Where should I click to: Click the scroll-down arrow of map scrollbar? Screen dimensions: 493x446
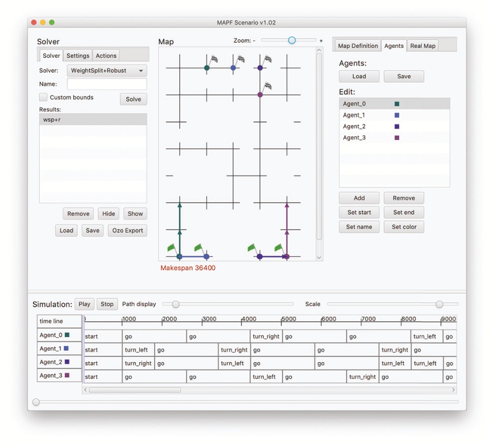pyautogui.click(x=319, y=257)
